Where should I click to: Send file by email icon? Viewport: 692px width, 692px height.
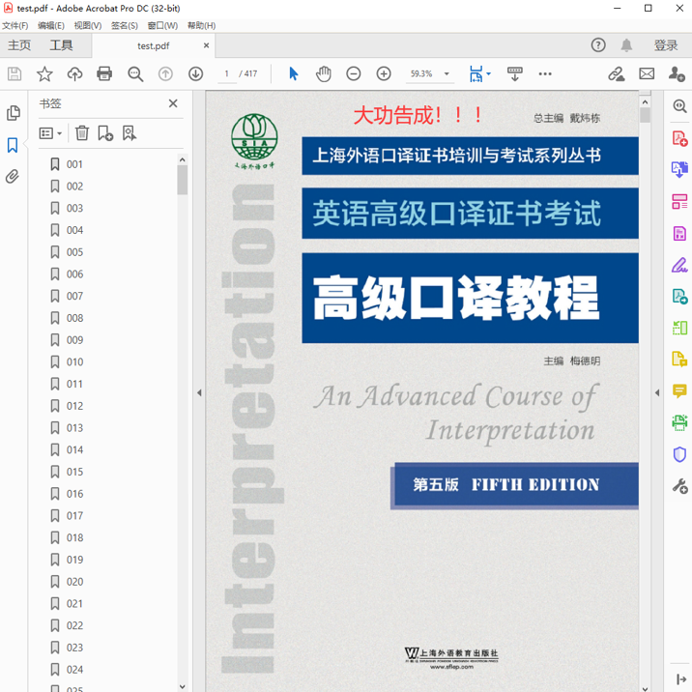tap(647, 73)
